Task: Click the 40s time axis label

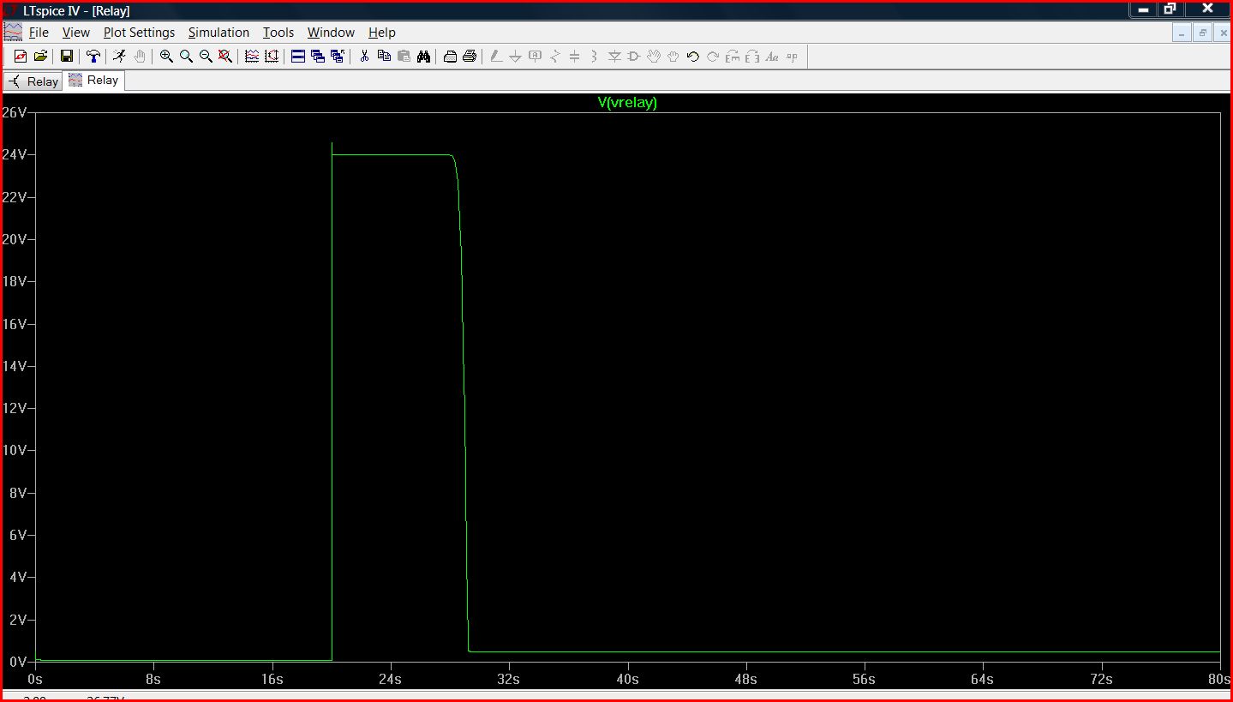Action: [627, 679]
